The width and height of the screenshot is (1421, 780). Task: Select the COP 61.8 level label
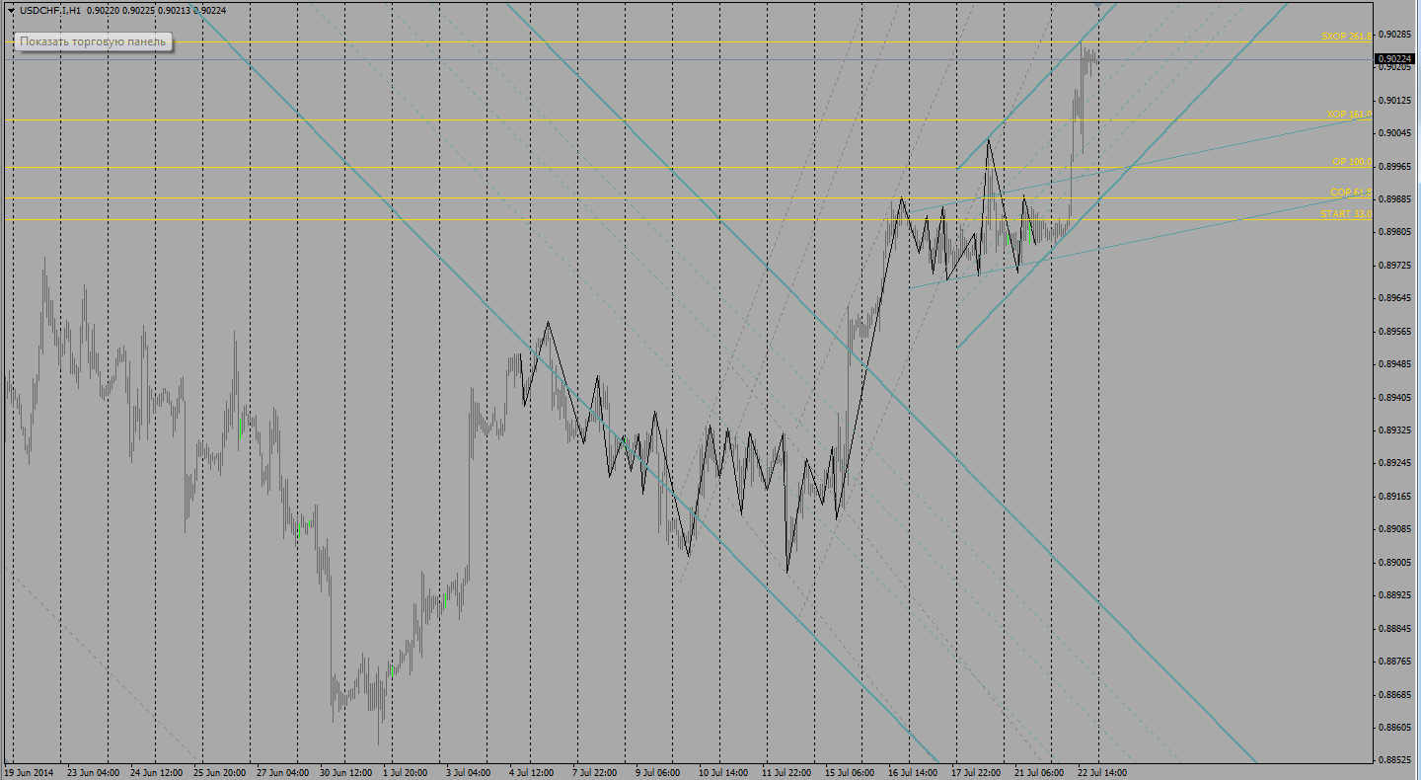tap(1350, 193)
